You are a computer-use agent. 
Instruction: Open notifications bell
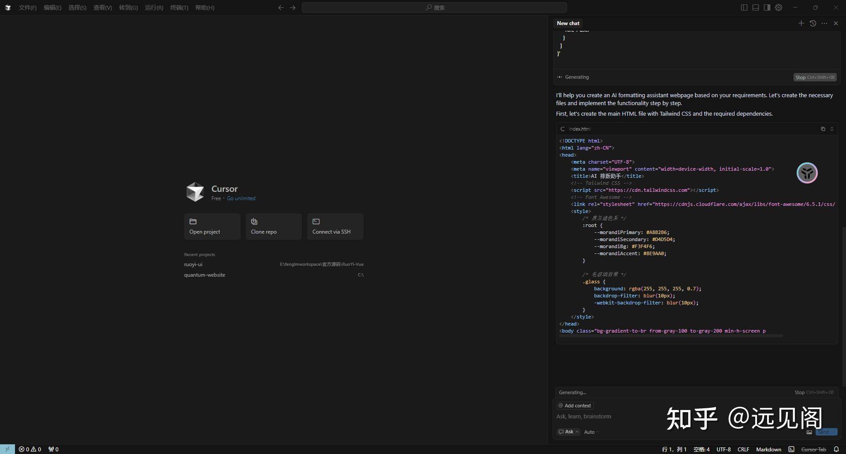[x=836, y=449]
